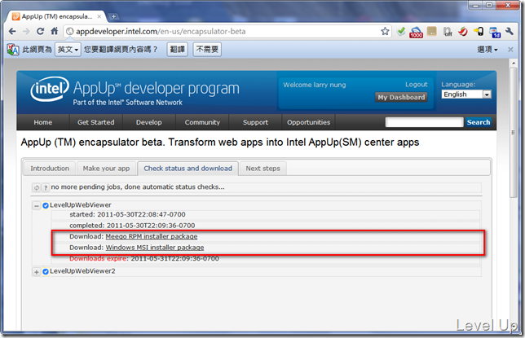Viewport: 525px width, 338px height.
Task: Click the started: 2011-05-30T22:08:47-0700 row
Action: [266, 214]
